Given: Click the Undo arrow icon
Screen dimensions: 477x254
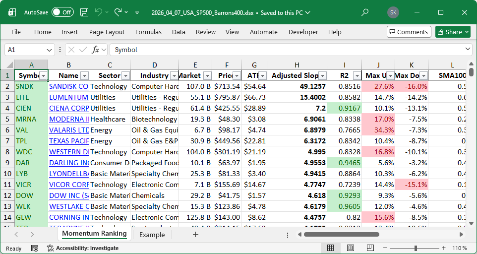Looking at the screenshot, I should point(99,12).
